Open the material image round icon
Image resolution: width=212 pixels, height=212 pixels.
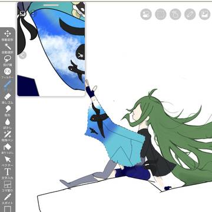pos(204,14)
